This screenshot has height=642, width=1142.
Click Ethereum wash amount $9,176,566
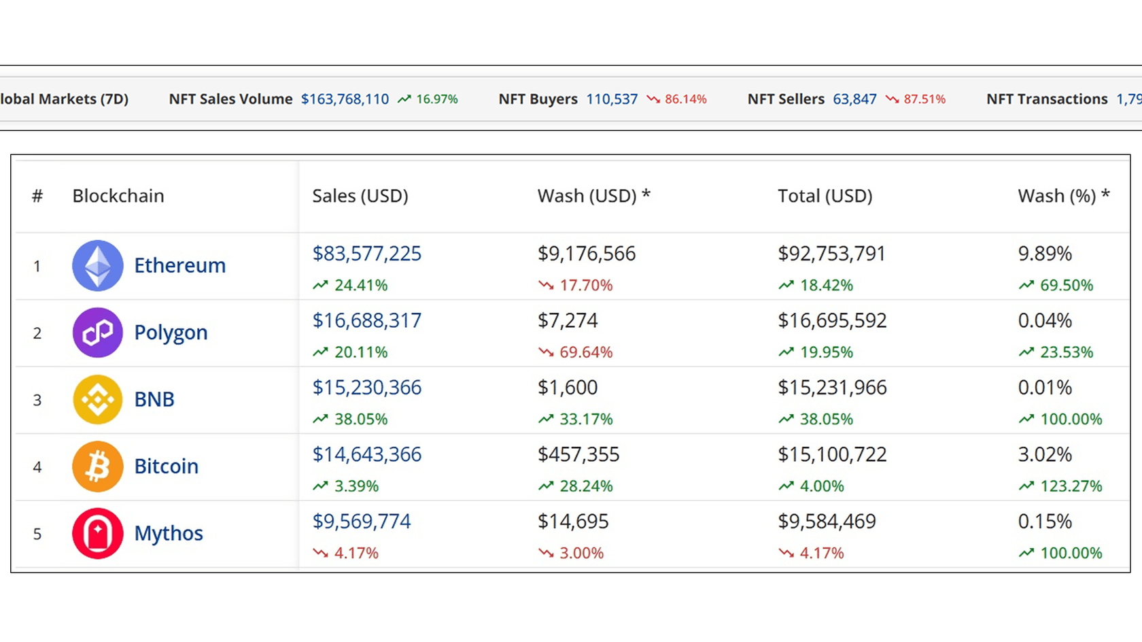(x=587, y=254)
